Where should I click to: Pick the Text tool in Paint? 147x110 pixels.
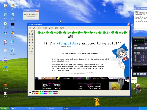(x=32, y=43)
